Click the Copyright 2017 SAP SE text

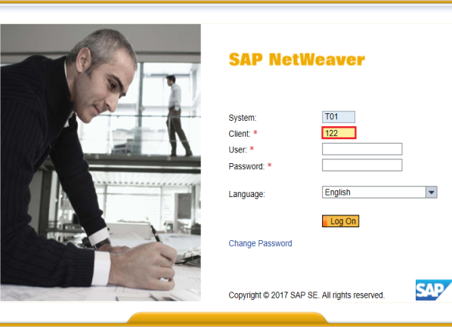click(306, 295)
